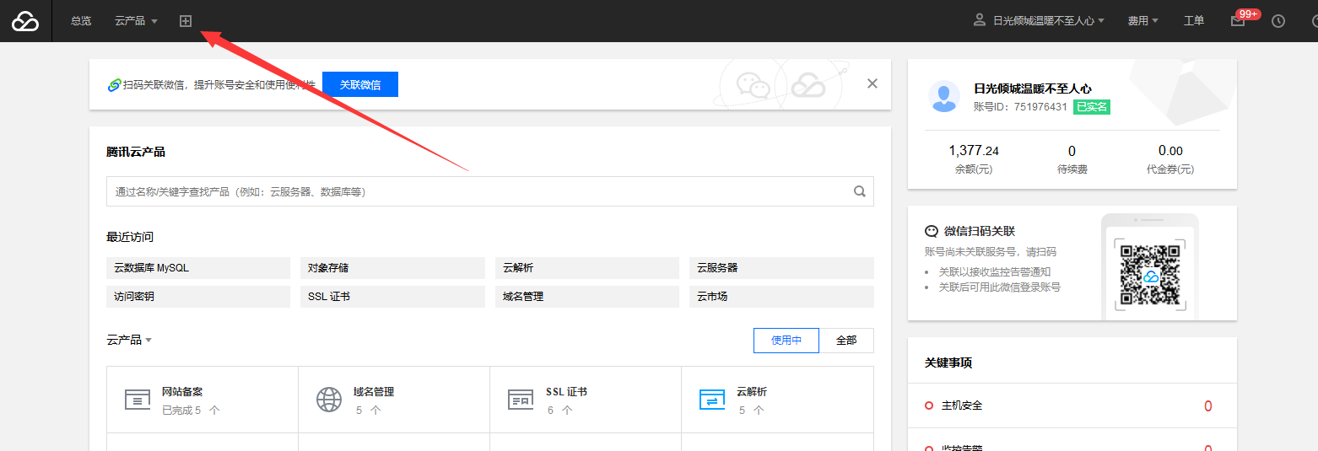This screenshot has height=451, width=1318.
Task: Click the account ID 751976431
Action: [1040, 107]
